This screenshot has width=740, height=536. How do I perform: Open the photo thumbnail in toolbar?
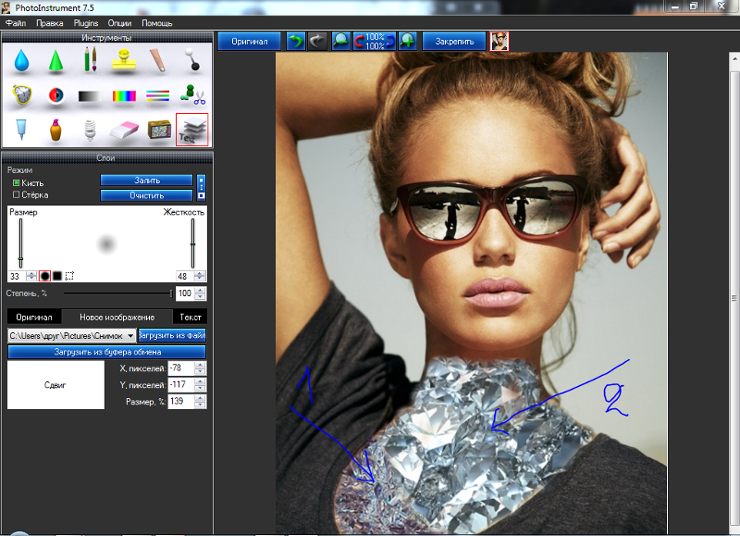coord(499,41)
